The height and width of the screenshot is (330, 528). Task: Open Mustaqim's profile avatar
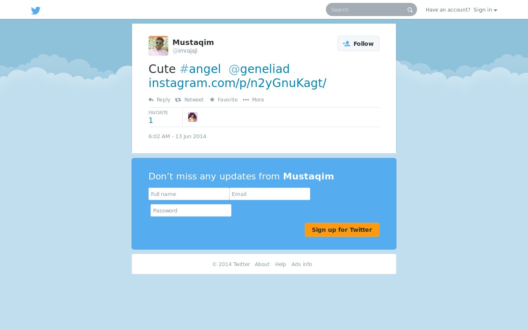158,46
